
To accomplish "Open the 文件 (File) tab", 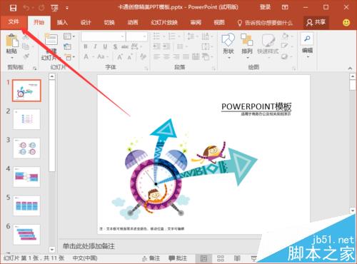I will point(14,22).
